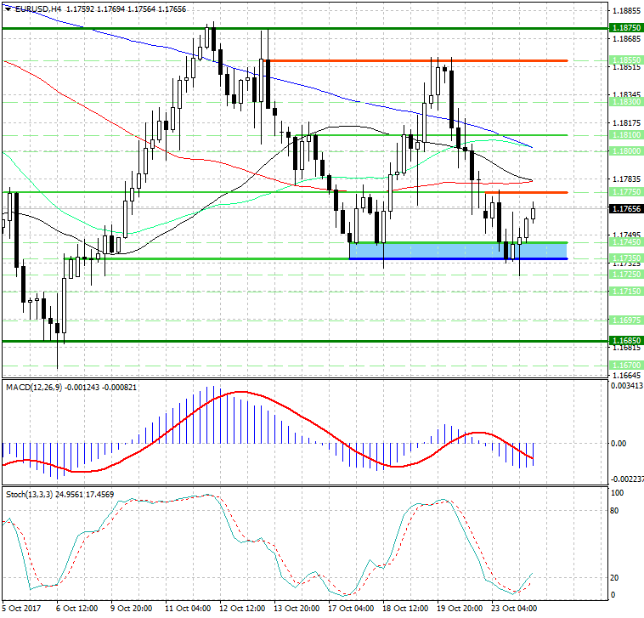
Task: Click the 1.17350 zone bottom label
Action: [x=625, y=258]
